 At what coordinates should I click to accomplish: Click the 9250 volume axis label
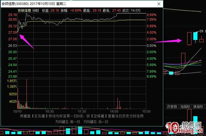point(13,94)
